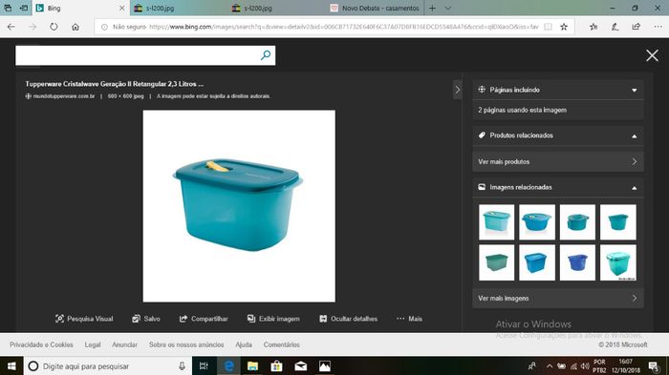Viewport: 669px width, 375px height.
Task: Open the reading view book icon
Action: pyautogui.click(x=549, y=27)
